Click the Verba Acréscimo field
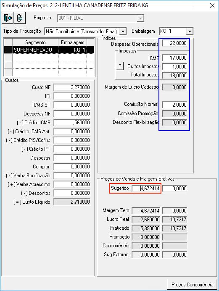The width and height of the screenshot is (219, 291). pyautogui.click(x=72, y=184)
